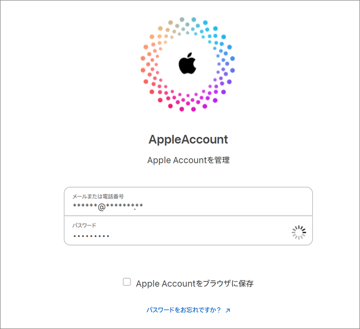
Task: Click the black Apple logo
Action: point(188,63)
